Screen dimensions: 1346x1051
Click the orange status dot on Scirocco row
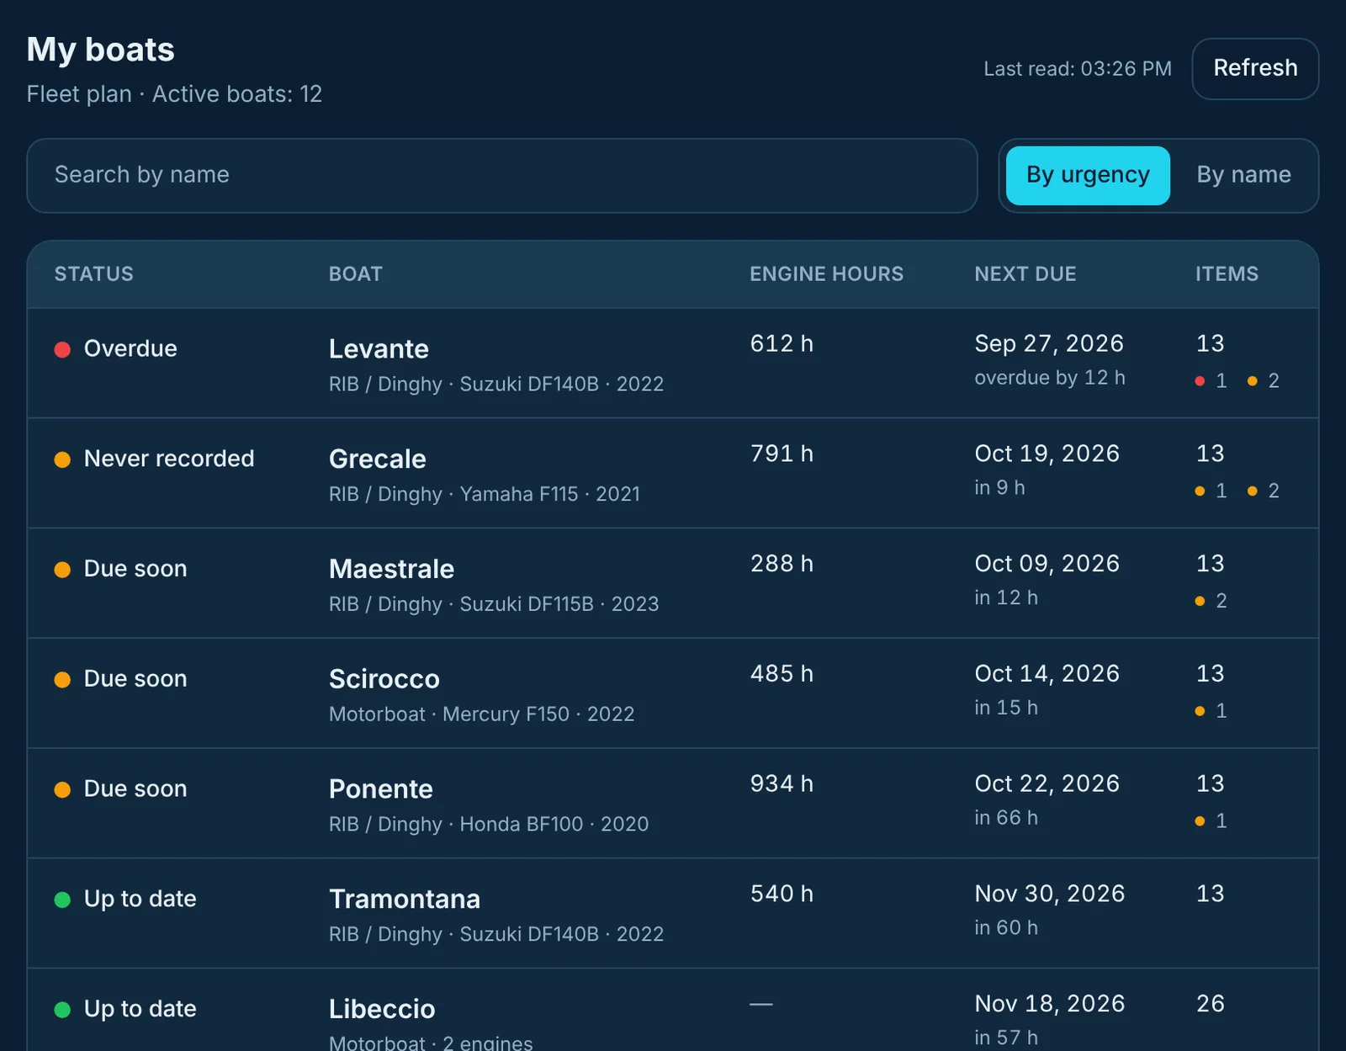pyautogui.click(x=62, y=680)
